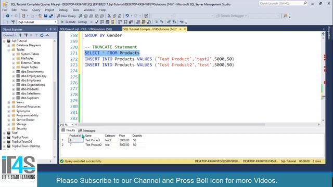Image resolution: width=333 pixels, height=187 pixels.
Task: Click the Open File folder icon
Action: point(40,16)
